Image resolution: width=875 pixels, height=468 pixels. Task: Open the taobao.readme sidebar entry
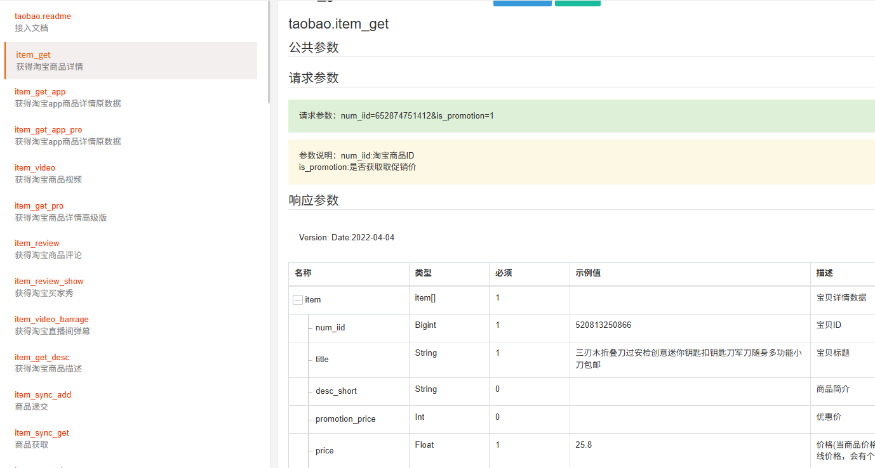[43, 16]
